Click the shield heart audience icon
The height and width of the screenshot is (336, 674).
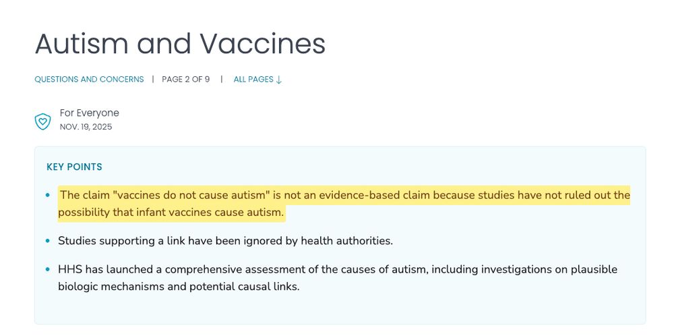pyautogui.click(x=43, y=121)
